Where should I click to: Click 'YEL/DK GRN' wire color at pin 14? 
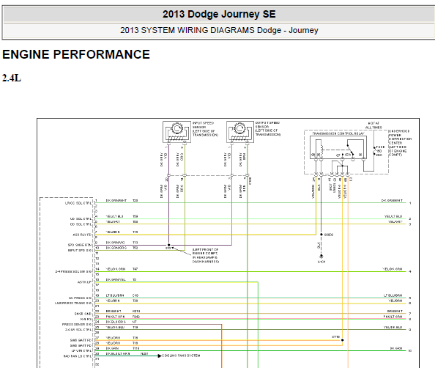pos(116,269)
